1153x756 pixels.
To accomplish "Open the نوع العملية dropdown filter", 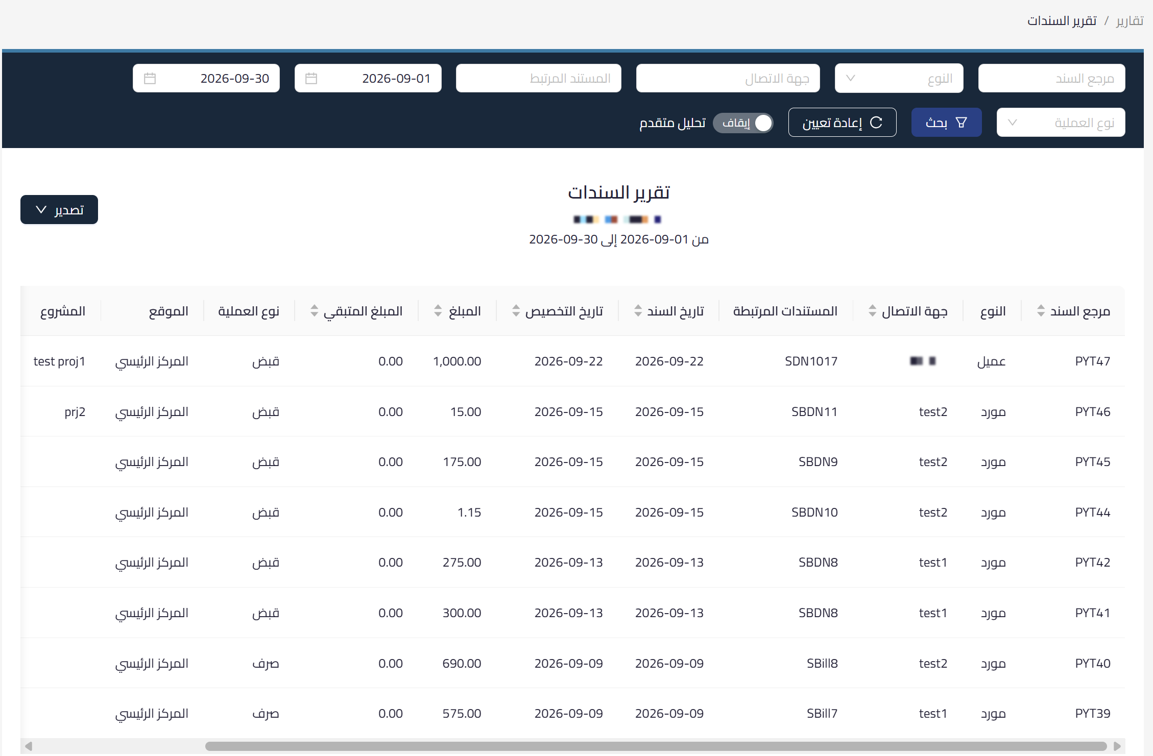I will pos(1061,123).
